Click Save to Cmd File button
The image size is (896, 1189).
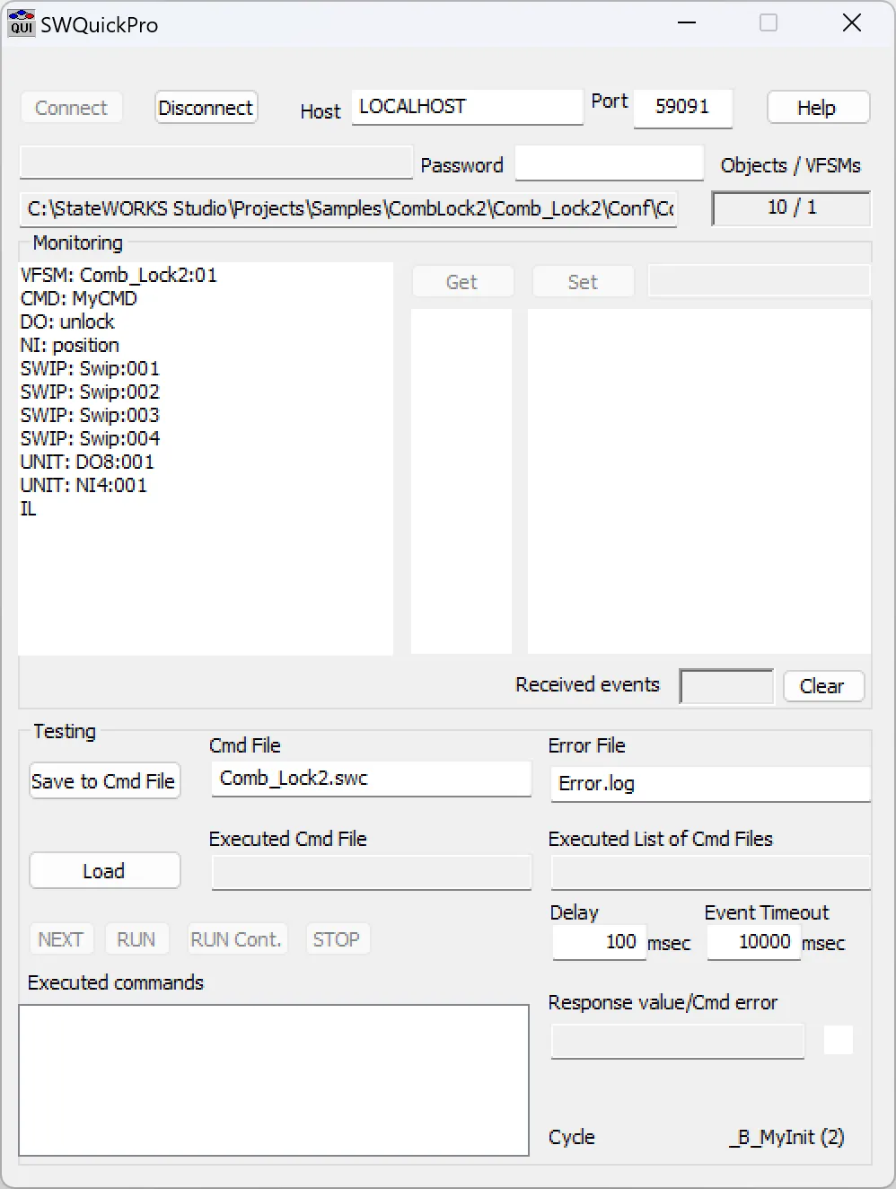click(103, 781)
